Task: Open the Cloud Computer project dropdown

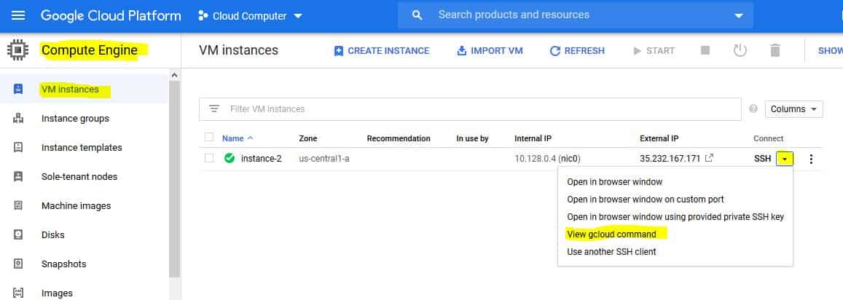Action: click(x=250, y=16)
